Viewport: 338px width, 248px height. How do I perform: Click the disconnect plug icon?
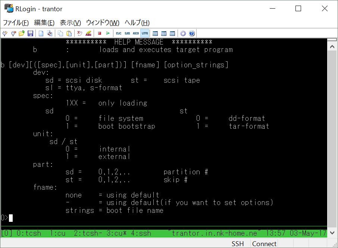tap(13, 33)
